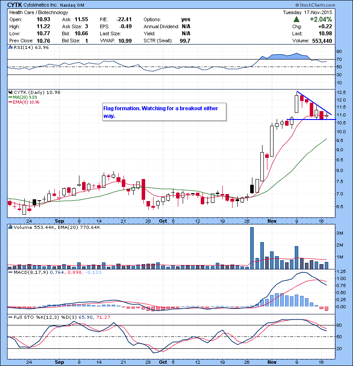This screenshot has height=366, width=353.
Task: Click the horizontal blue support trendline near 10.7
Action: click(x=311, y=120)
